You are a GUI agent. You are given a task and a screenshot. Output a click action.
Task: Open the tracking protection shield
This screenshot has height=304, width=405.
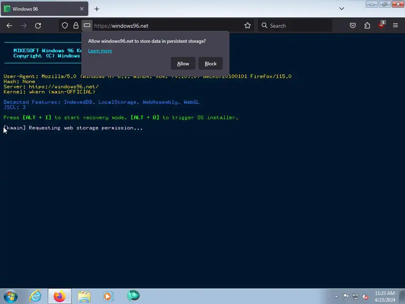tap(65, 26)
